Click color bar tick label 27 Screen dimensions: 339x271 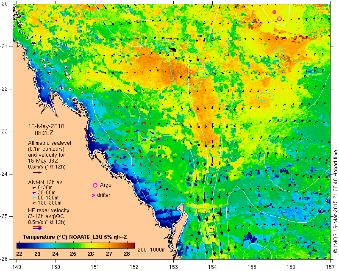tap(109, 254)
